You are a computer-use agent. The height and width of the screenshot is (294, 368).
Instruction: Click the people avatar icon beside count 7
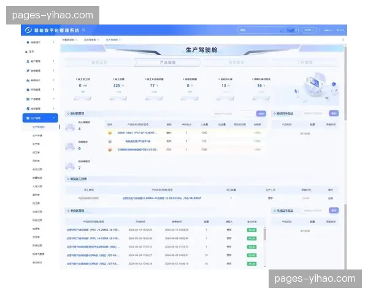[x=70, y=166]
